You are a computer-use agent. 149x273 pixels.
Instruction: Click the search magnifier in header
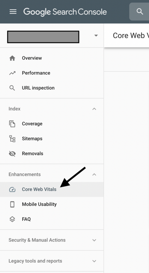(x=140, y=11)
